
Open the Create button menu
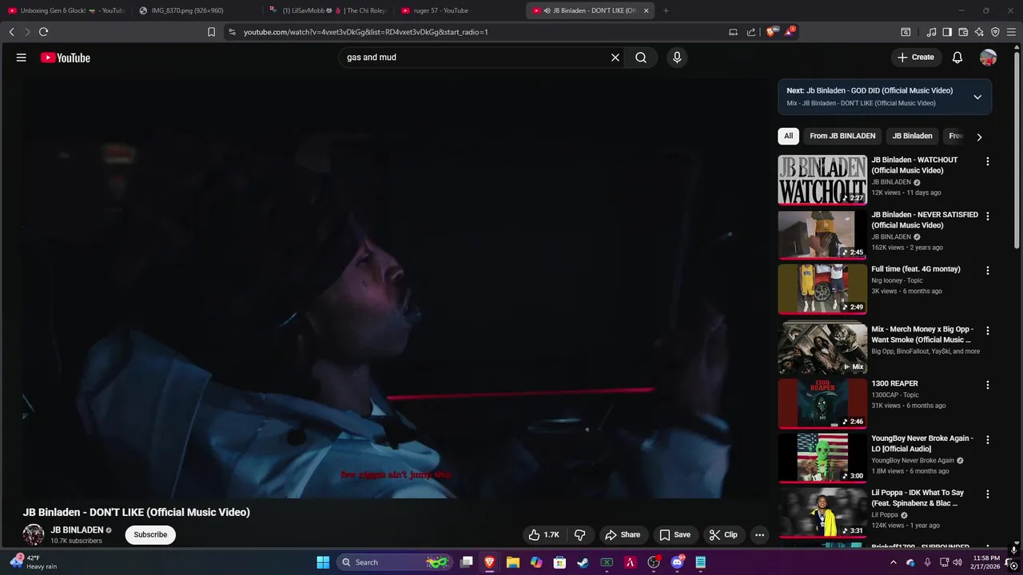[x=916, y=57]
